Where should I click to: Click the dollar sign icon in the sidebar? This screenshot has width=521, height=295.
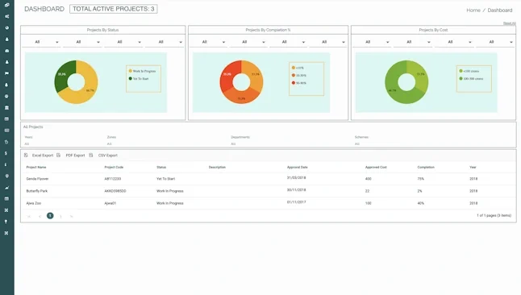coord(6,153)
